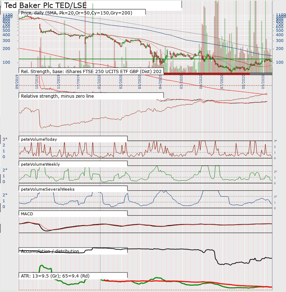The image size is (286, 292).
Task: Click the 03/2020 date axis label
Action: [x=139, y=82]
